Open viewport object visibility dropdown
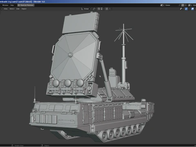 (x=182, y=9)
